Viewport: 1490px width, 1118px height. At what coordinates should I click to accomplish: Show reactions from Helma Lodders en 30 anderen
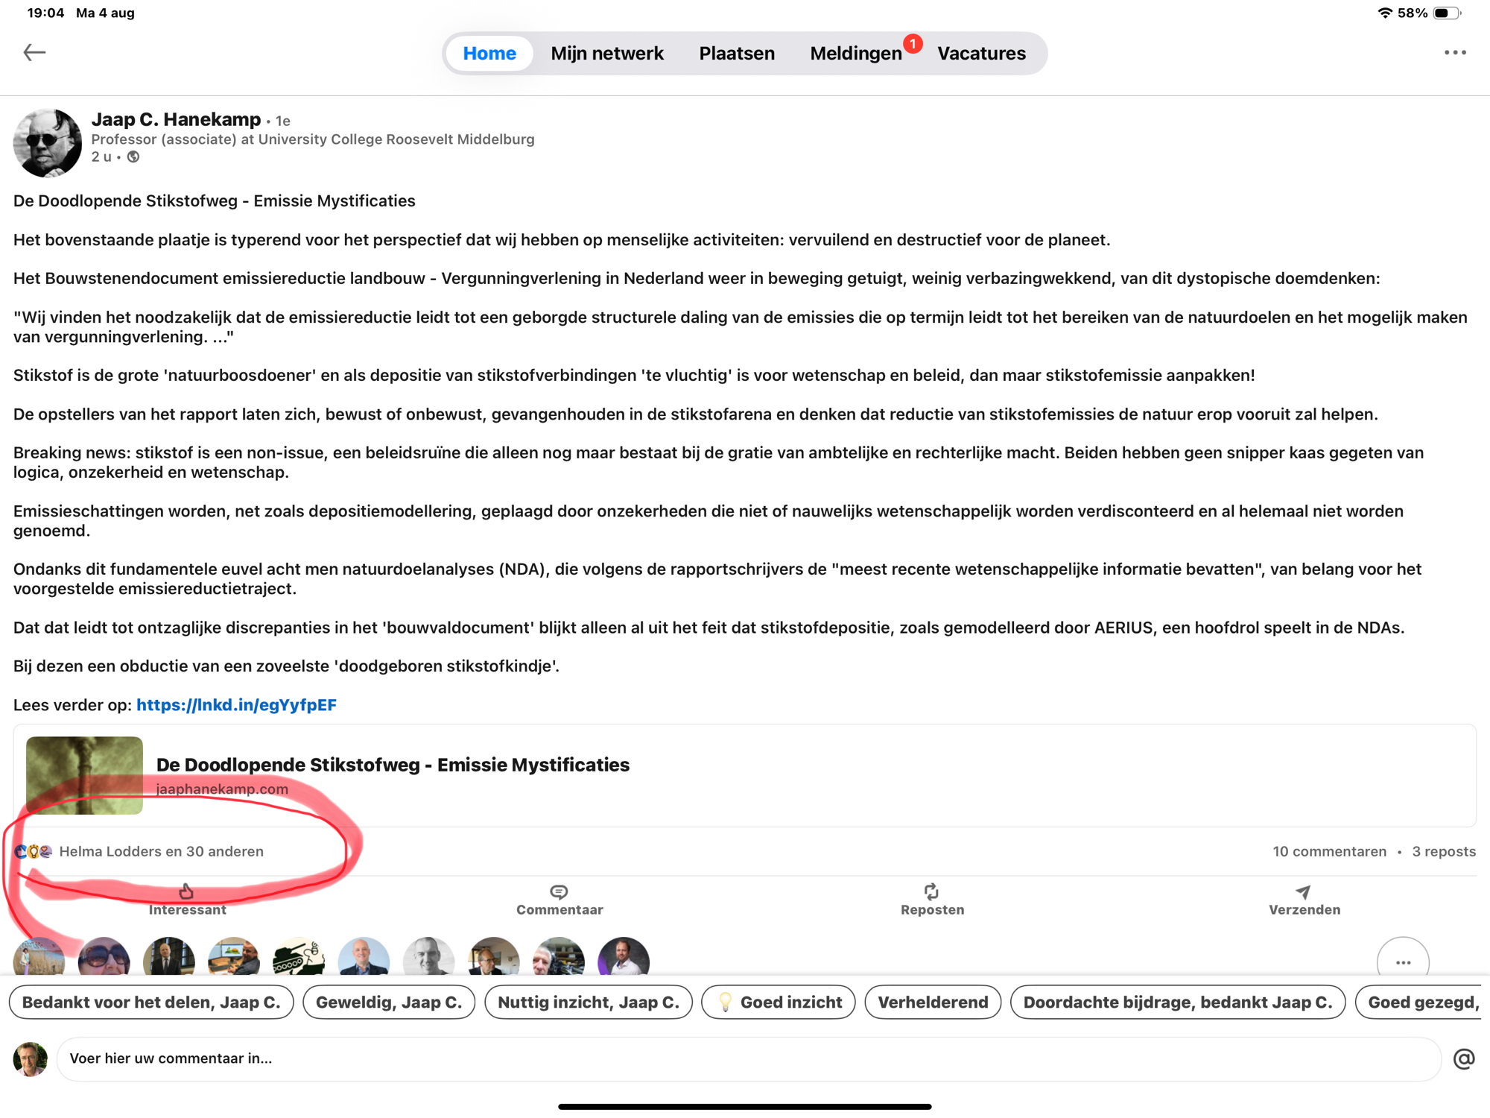pos(161,851)
